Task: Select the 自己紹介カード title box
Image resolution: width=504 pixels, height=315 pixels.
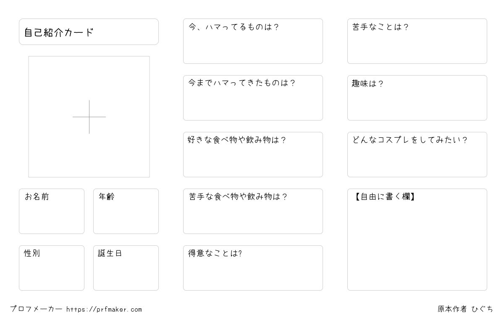Action: 89,31
